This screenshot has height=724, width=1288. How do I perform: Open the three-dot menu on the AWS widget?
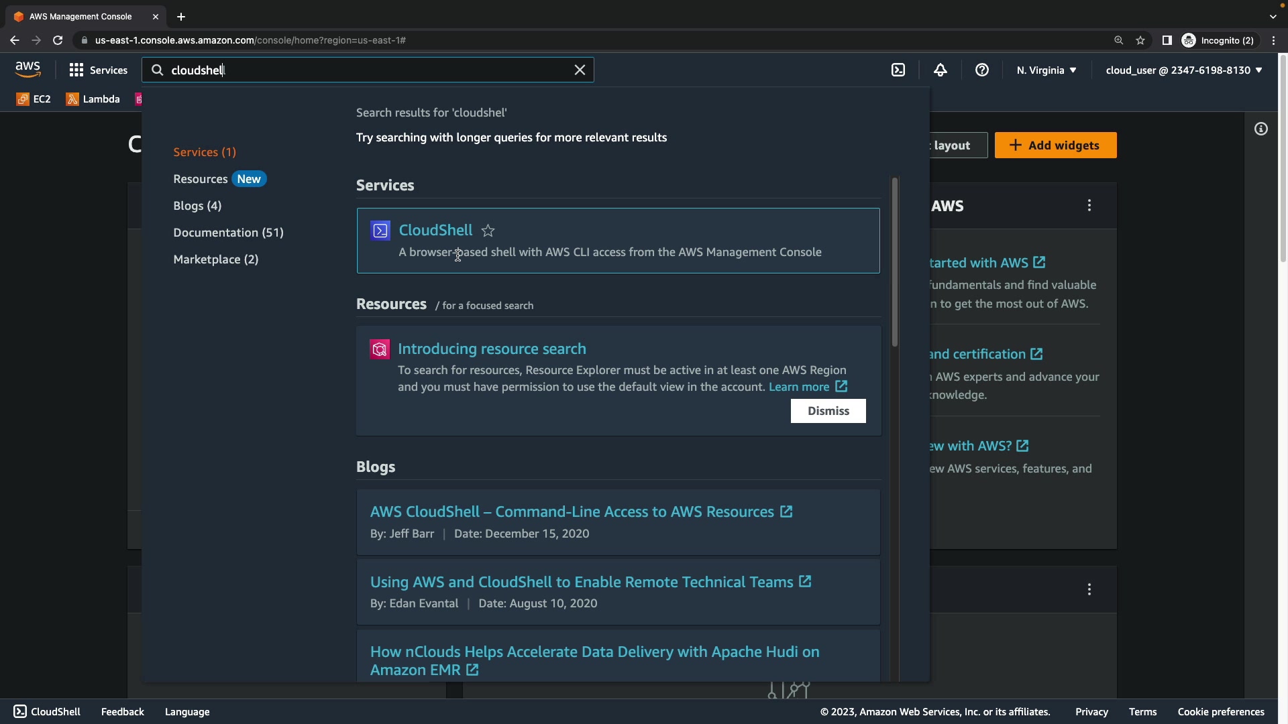pos(1089,206)
